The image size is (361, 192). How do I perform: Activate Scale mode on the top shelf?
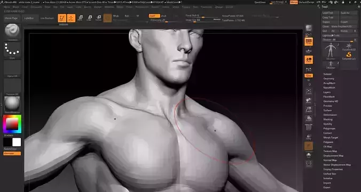[x=90, y=18]
